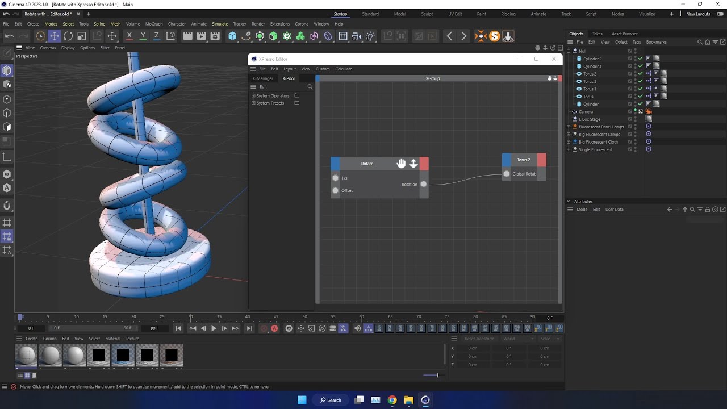
Task: Select the Scale tool in top toolbar
Action: click(82, 36)
